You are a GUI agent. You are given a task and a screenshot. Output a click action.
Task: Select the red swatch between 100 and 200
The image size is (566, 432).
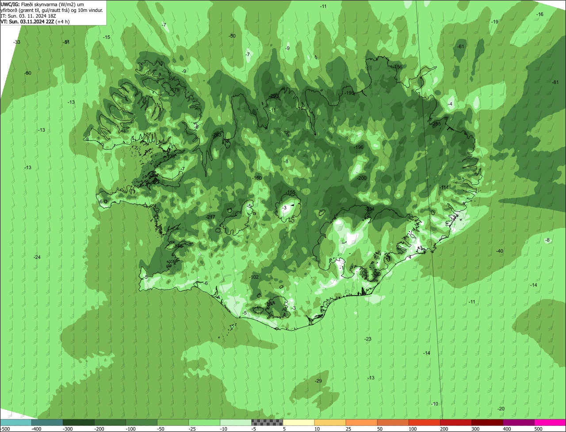click(x=424, y=422)
